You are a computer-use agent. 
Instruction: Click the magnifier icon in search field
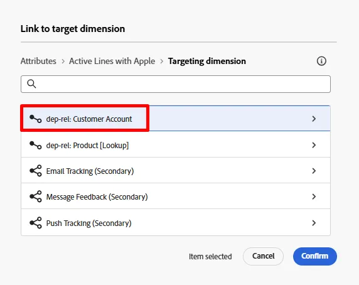[31, 83]
